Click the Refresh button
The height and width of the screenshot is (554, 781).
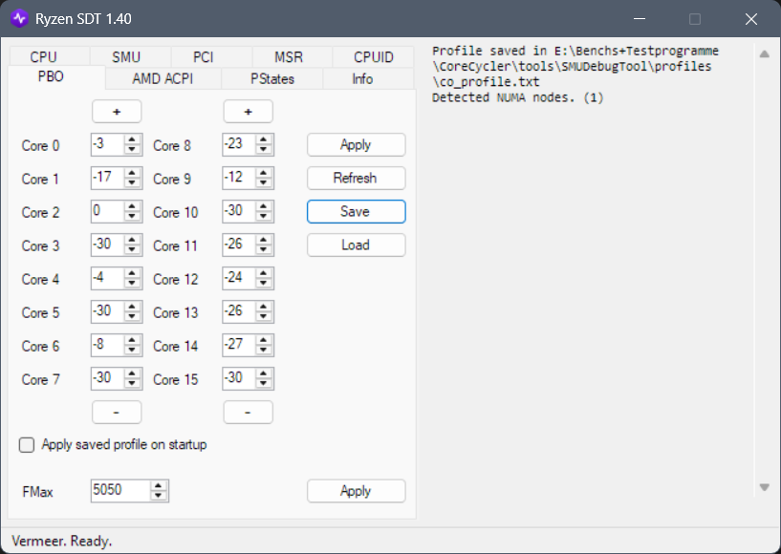(357, 179)
